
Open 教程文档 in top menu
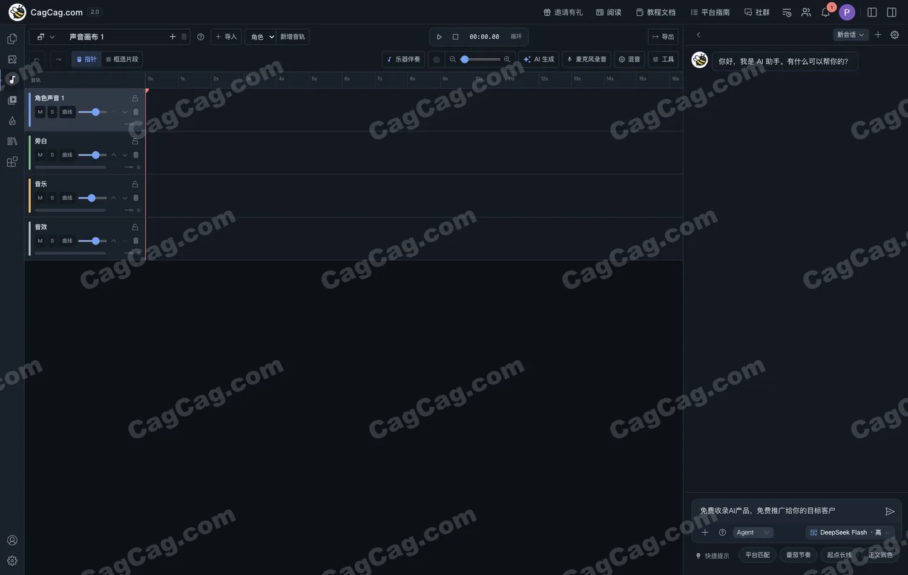click(656, 12)
